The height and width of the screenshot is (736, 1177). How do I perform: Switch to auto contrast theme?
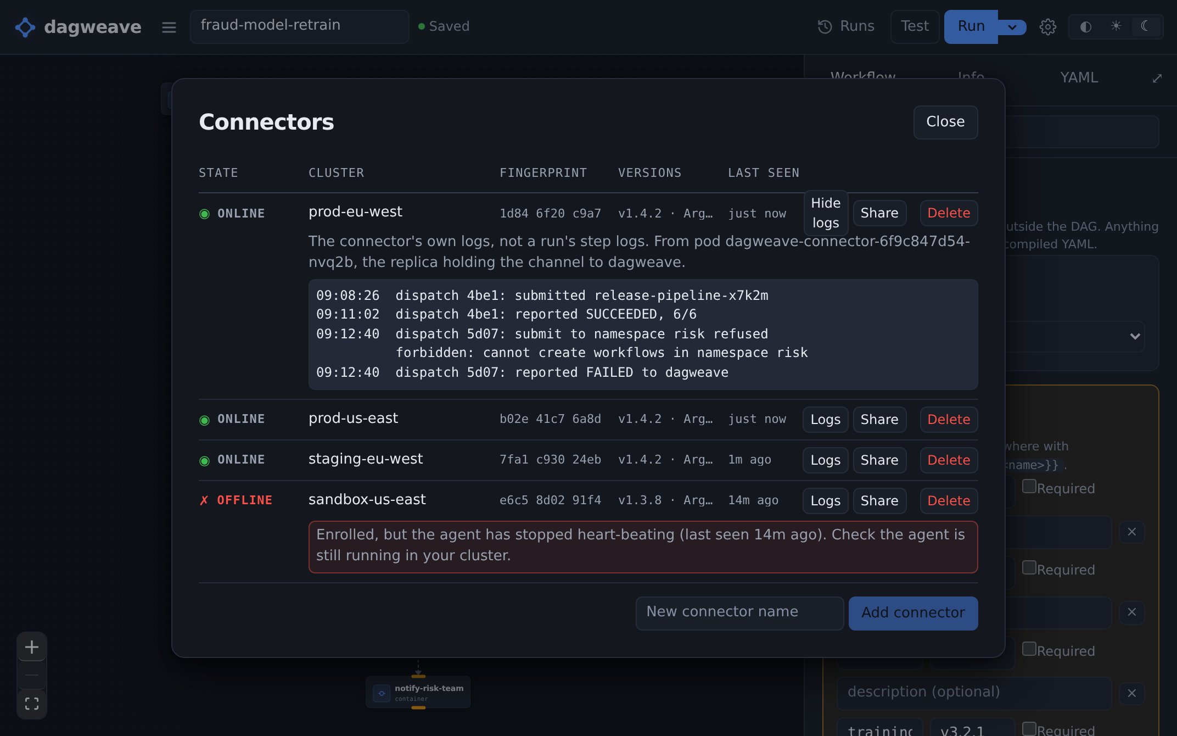point(1085,27)
